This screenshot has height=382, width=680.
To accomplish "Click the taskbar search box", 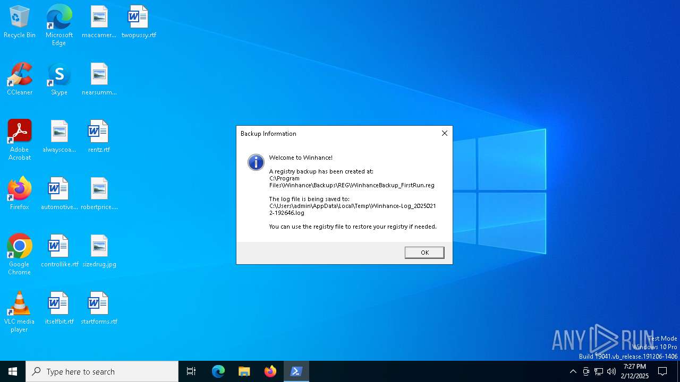I will [102, 371].
